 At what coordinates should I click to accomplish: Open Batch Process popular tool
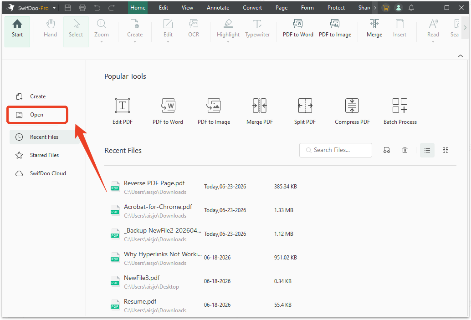(400, 111)
